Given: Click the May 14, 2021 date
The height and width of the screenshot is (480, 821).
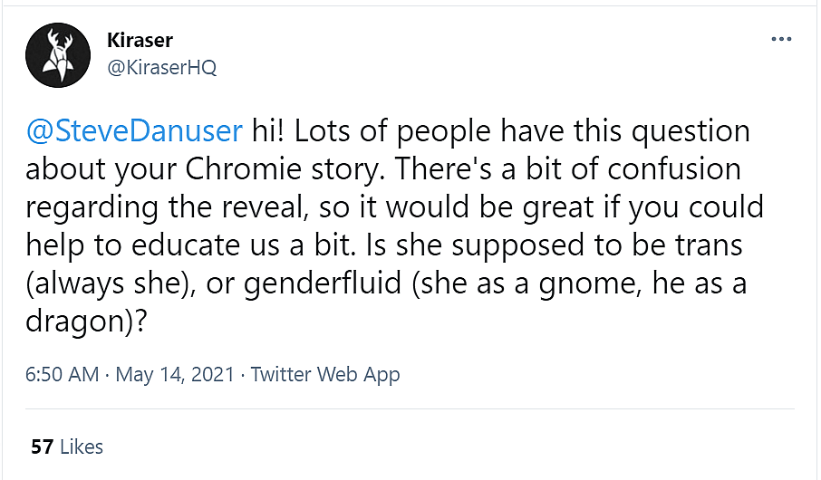Looking at the screenshot, I should [x=176, y=374].
